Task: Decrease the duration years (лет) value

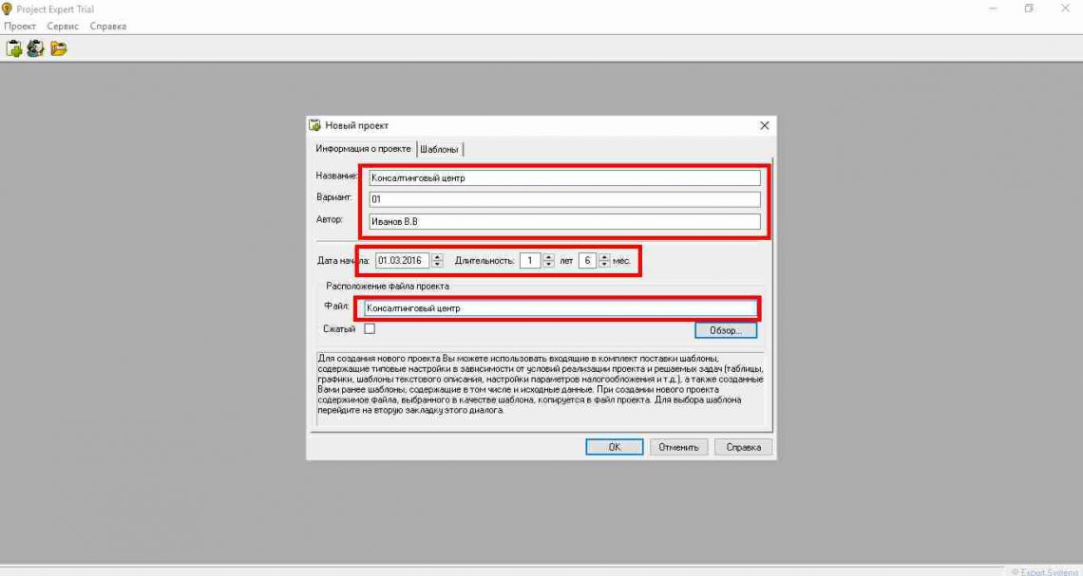Action: pos(548,264)
